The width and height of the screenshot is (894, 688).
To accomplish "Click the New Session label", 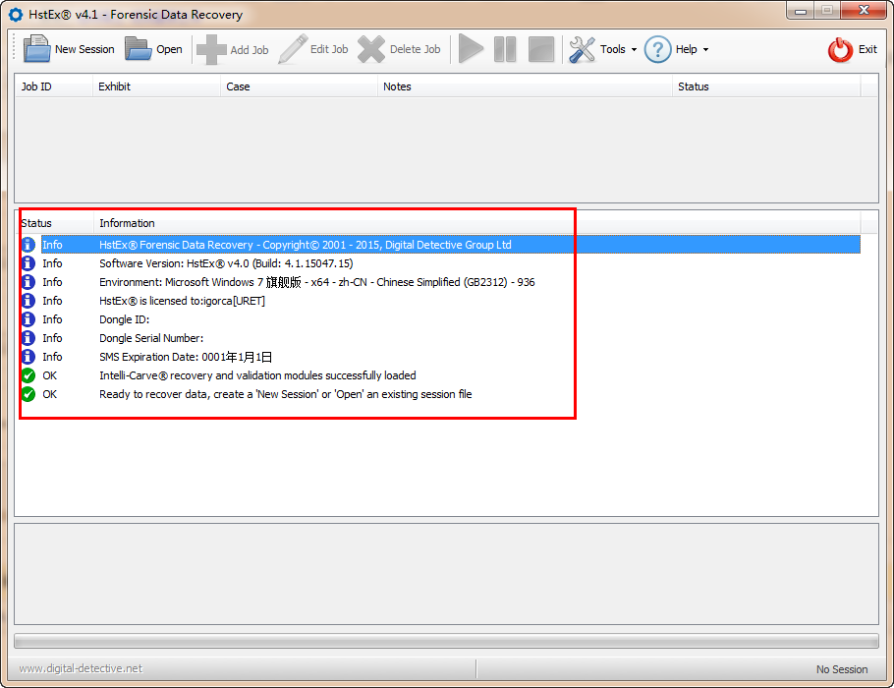I will click(84, 49).
